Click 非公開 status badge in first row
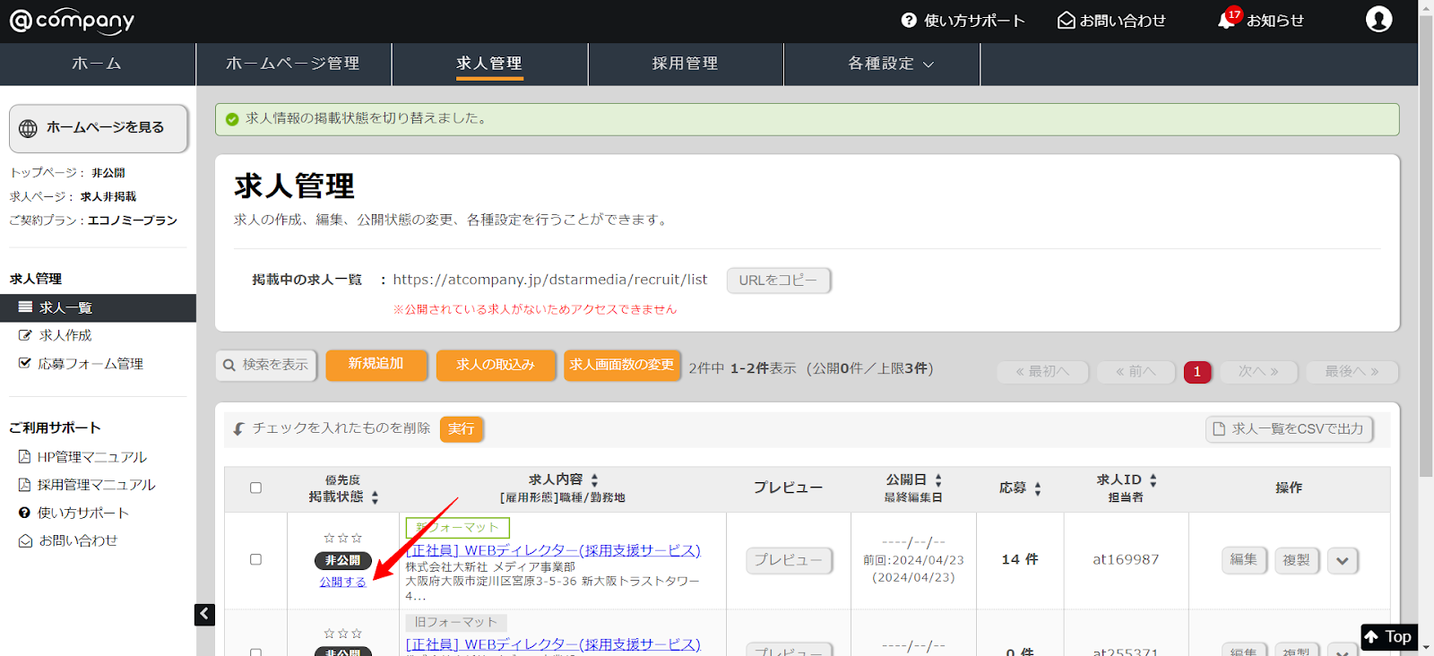The image size is (1434, 656). [343, 561]
